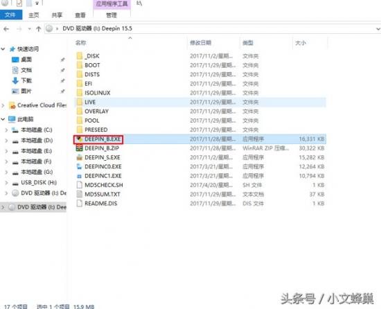Collapse the This PC (此电脑) node
The width and height of the screenshot is (381, 309).
pos(3,119)
